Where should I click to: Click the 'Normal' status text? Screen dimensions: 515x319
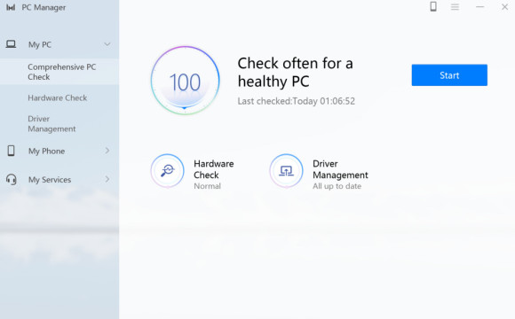pos(207,186)
